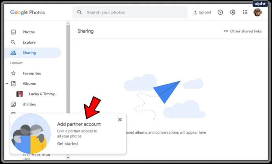Click the Utilities checkbox icon
The height and width of the screenshot is (164, 272).
coord(13,104)
